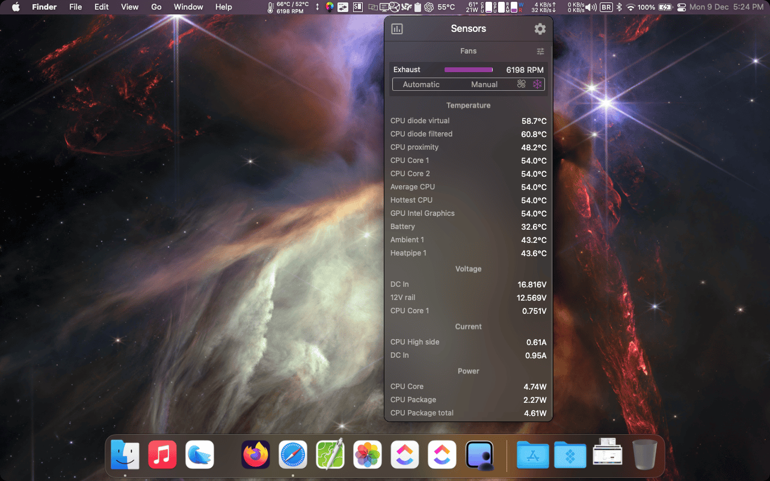Select the chart view icon in Sensors header
Screen dimensions: 770x481
(x=397, y=28)
